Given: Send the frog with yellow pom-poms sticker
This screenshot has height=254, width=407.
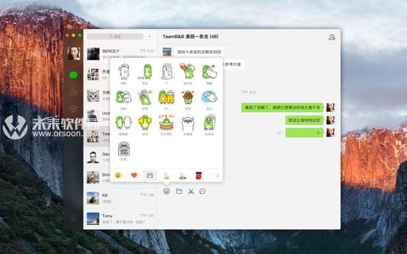Looking at the screenshot, I should click(x=145, y=123).
